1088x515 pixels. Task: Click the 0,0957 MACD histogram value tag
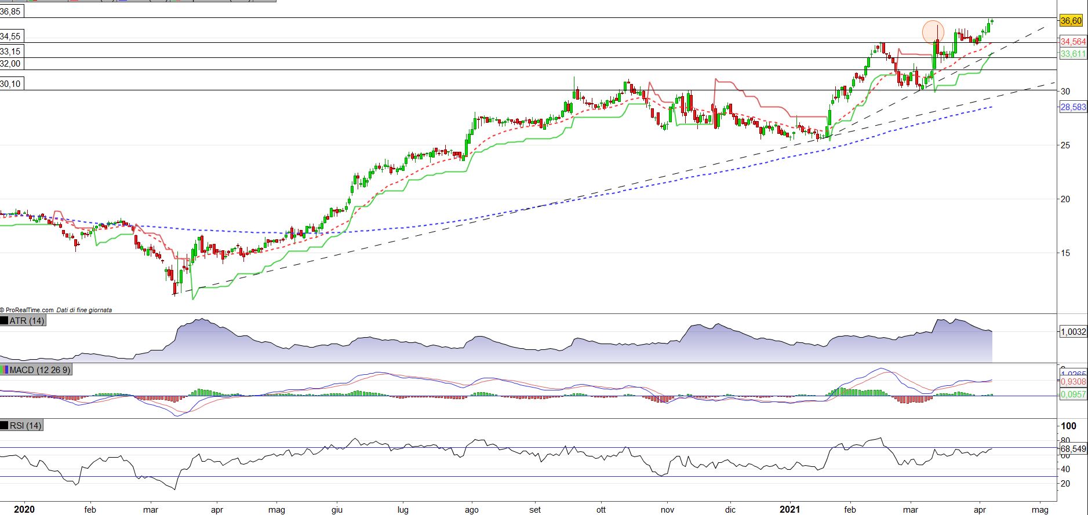[1073, 395]
